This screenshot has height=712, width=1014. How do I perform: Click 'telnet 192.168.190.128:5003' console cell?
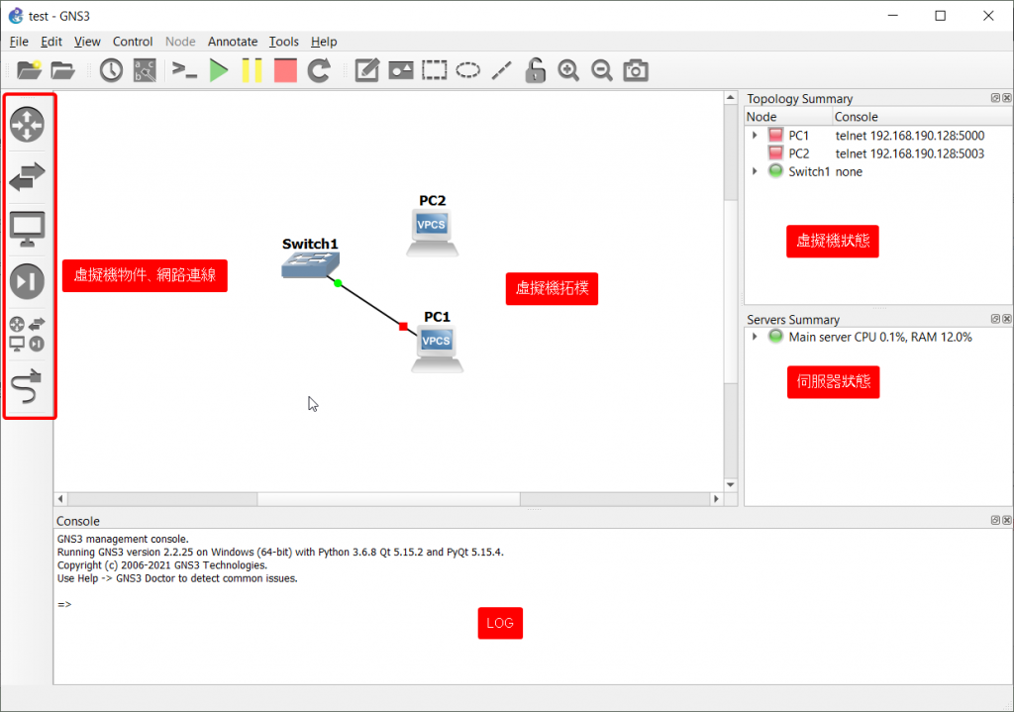tap(909, 153)
